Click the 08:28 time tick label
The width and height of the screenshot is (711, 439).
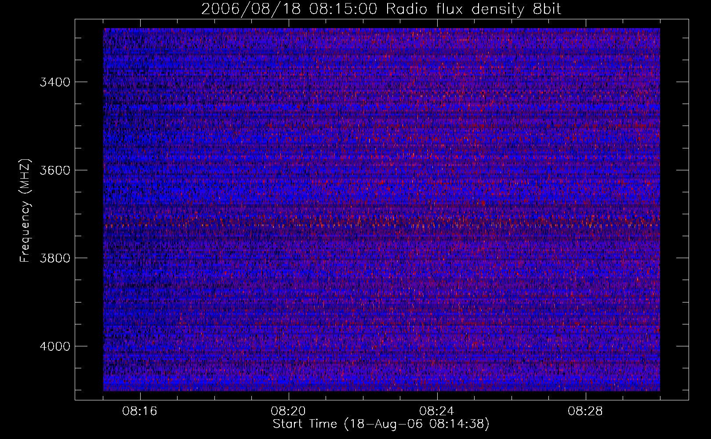coord(585,411)
